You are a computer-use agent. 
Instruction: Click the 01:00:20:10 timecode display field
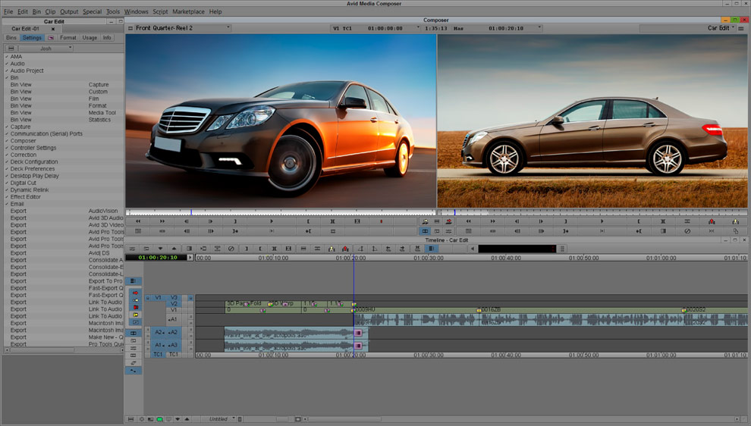[158, 258]
